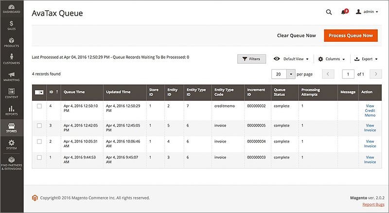The height and width of the screenshot is (213, 389).
Task: Open View Invoice for increment 000000003
Action: pos(370,160)
